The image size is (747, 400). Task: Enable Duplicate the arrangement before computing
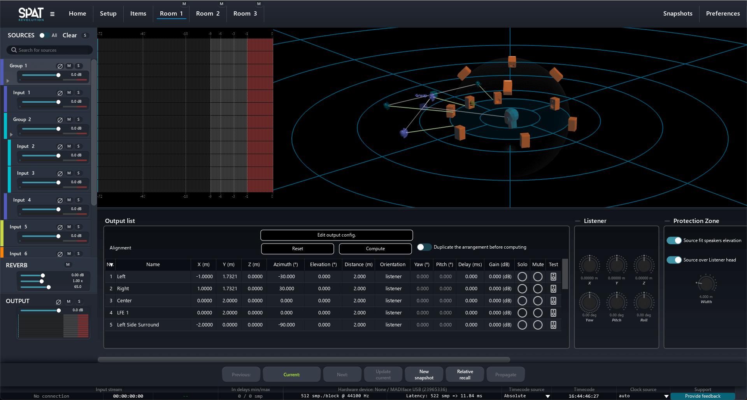424,247
